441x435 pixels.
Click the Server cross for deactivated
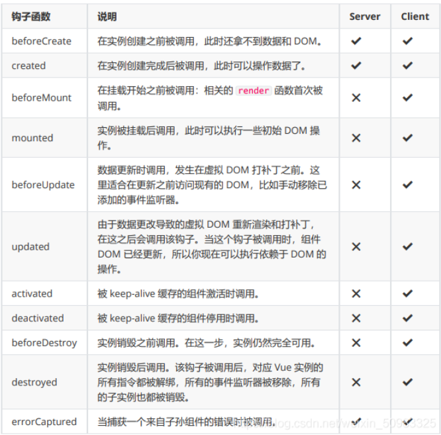[x=356, y=318]
